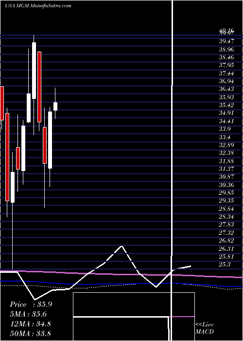Click the 36.43 price label
Image resolution: width=243 pixels, height=341 pixels.
pyautogui.click(x=226, y=89)
